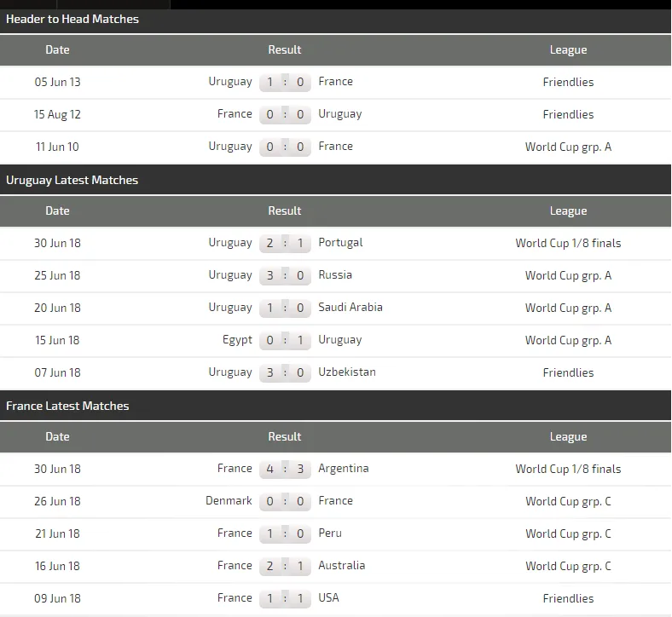672x617 pixels.
Task: Open the Peru team link
Action: pos(330,533)
